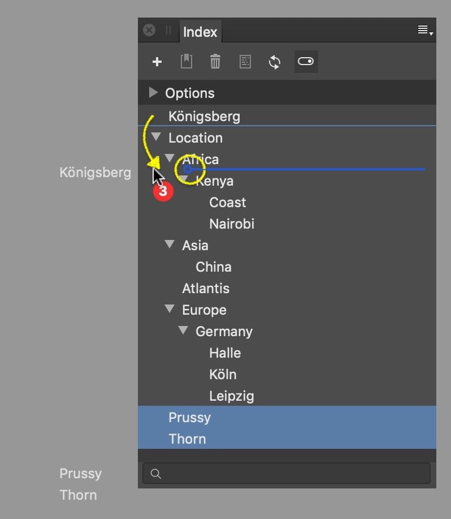Image resolution: width=451 pixels, height=519 pixels.
Task: Switch to the Index tab
Action: pos(201,32)
